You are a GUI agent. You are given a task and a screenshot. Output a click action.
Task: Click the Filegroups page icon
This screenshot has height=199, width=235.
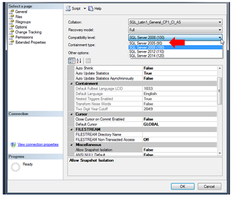click(12, 22)
